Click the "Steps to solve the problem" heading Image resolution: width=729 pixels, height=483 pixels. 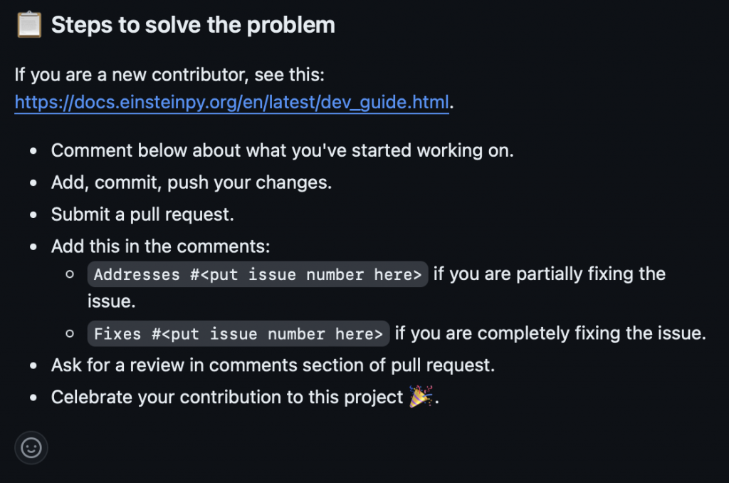pos(193,25)
